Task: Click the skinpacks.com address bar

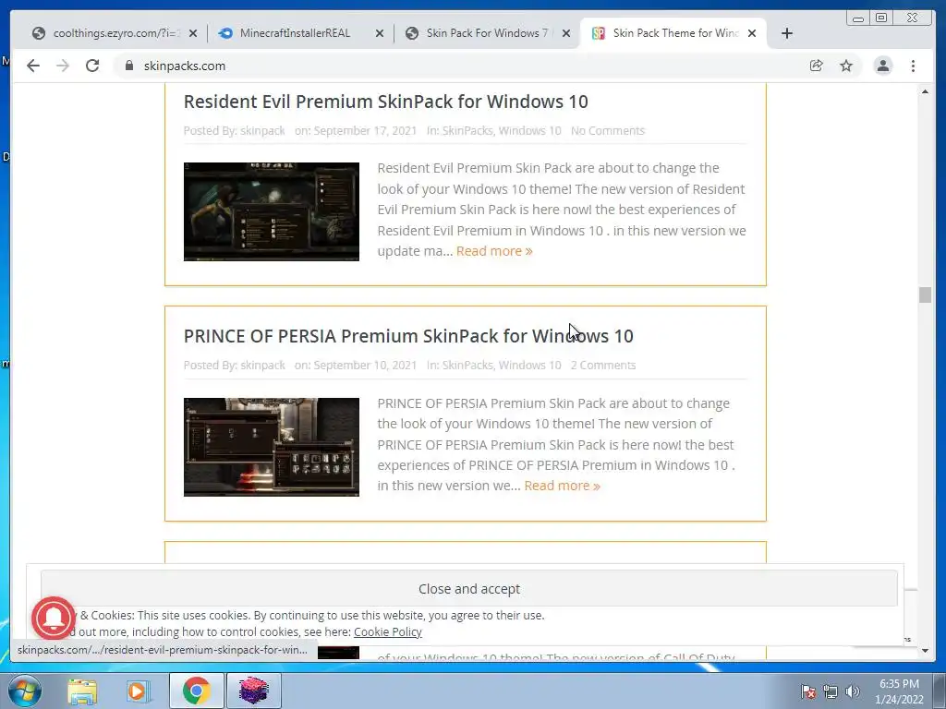Action: pyautogui.click(x=458, y=66)
